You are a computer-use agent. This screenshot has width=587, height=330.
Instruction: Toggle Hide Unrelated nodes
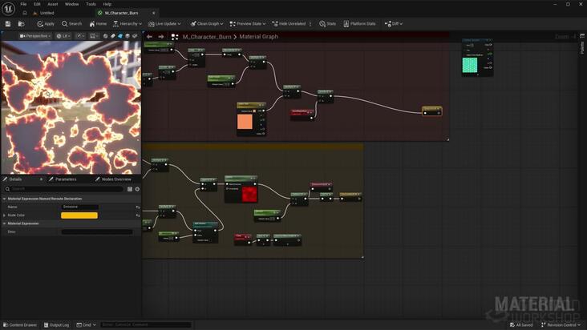pos(289,23)
